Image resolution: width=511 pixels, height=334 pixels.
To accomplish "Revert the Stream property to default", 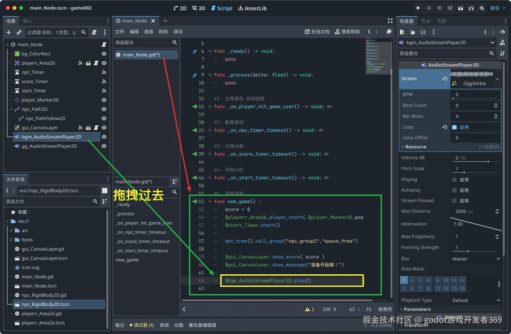I will tap(445, 79).
